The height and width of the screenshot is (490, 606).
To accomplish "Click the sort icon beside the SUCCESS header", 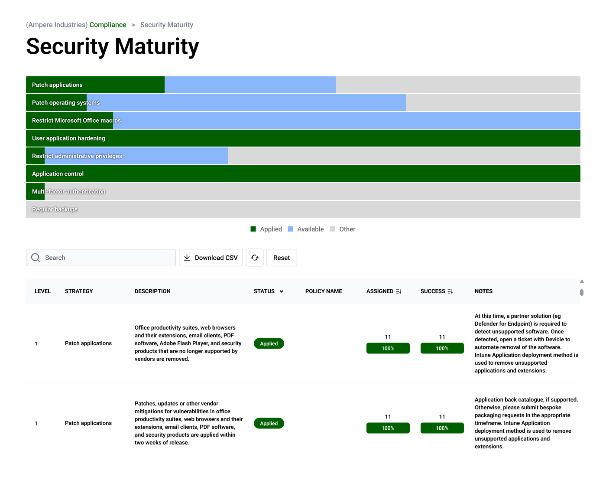I will click(x=450, y=291).
